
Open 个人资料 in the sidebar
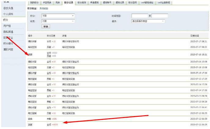click(x=8, y=14)
